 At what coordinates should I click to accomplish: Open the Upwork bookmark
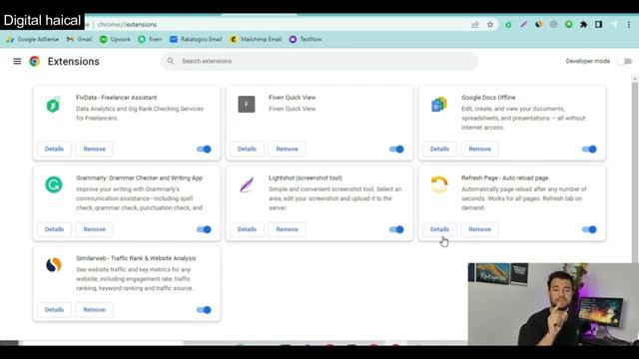pos(115,39)
